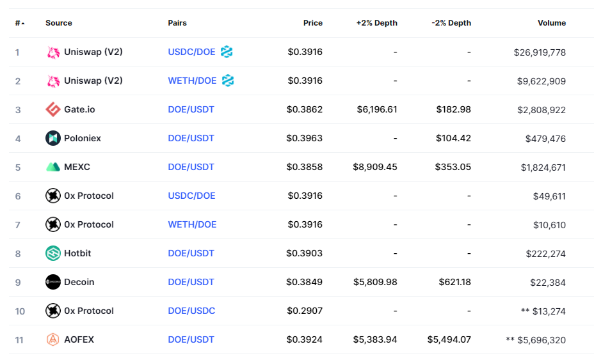Click the $6,196.61 depth value

point(377,109)
